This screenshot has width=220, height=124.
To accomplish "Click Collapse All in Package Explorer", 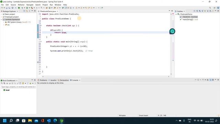I will [x=24, y=11].
